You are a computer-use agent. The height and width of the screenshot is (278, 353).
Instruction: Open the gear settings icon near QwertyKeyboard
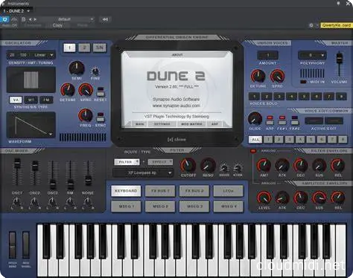311,25
